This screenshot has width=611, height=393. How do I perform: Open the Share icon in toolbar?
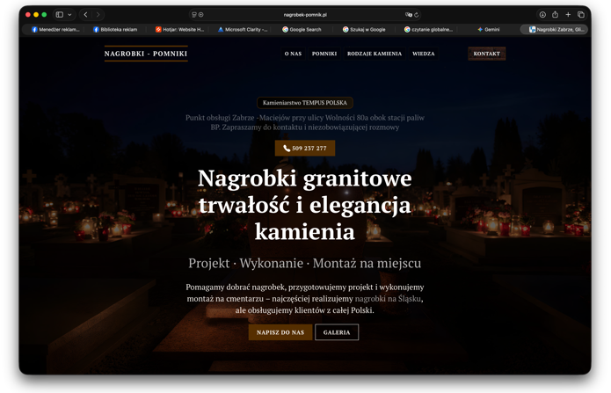(556, 14)
